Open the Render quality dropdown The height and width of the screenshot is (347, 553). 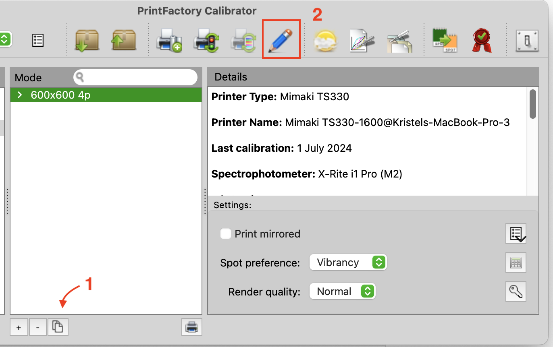(342, 291)
